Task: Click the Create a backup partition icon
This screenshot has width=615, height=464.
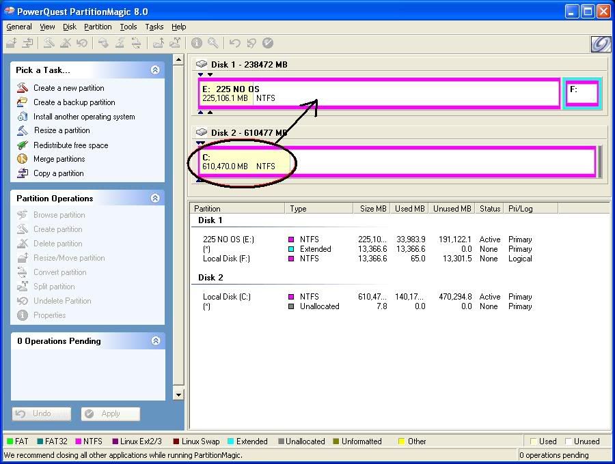Action: 23,102
